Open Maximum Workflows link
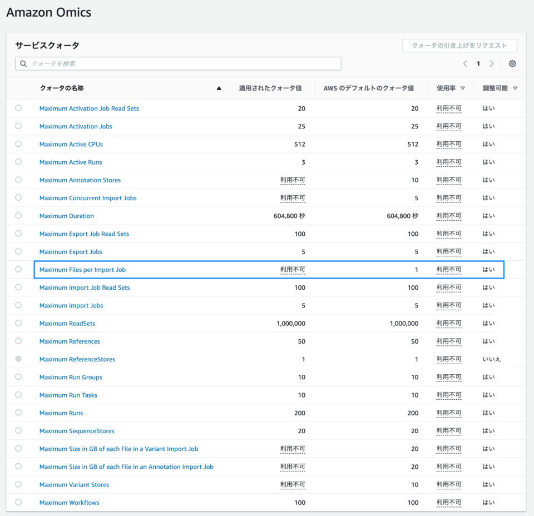 [69, 503]
